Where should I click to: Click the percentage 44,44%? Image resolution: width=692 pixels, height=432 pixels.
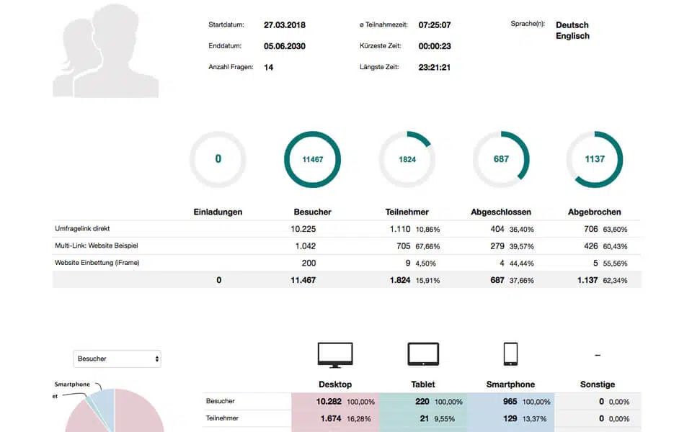point(522,264)
